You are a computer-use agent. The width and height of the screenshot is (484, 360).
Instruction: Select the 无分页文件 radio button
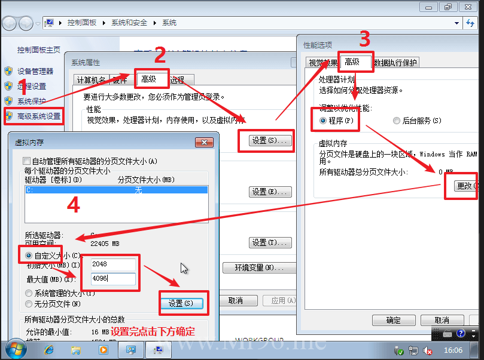(x=29, y=304)
